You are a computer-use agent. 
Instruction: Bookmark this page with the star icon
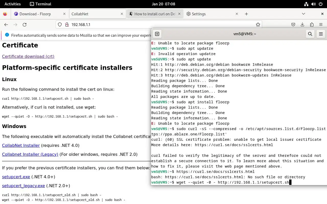click(258, 24)
